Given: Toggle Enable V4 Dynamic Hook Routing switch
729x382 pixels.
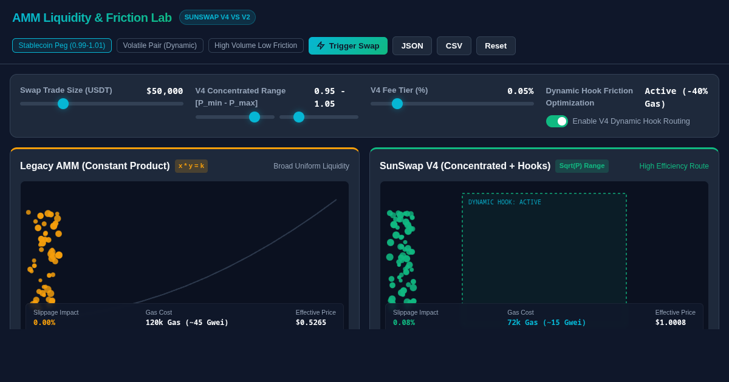Looking at the screenshot, I should [x=557, y=121].
